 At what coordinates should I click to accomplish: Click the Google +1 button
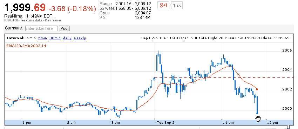point(163,6)
